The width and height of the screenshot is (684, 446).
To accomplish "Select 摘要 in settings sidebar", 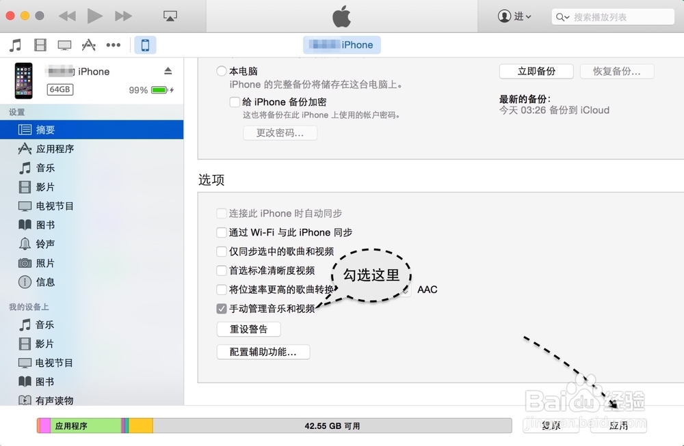I will tap(92, 130).
